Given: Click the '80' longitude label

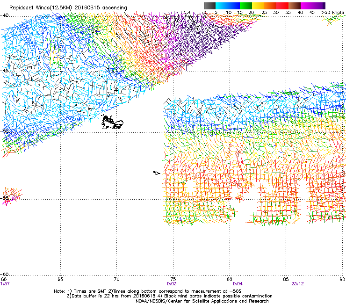Looking at the screenshot, I should (230, 279).
